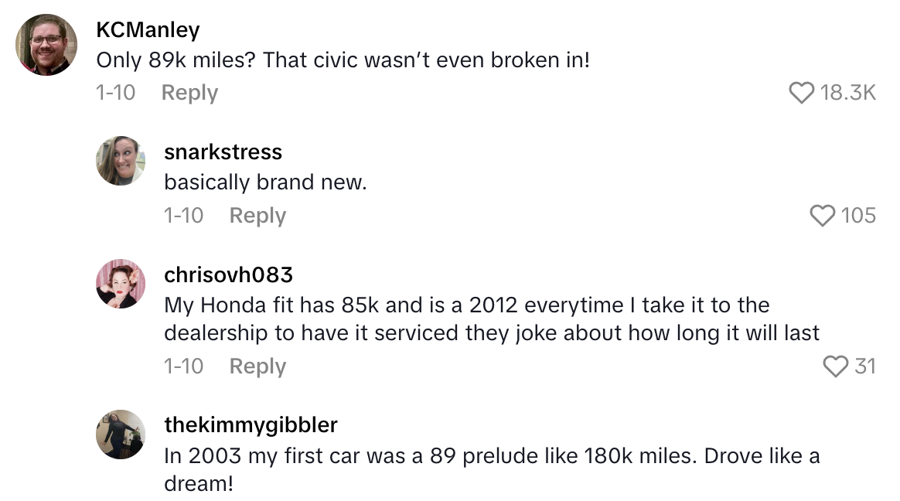Click the 1-10 date on KCManley's comment
The width and height of the screenshot is (900, 501).
[117, 92]
